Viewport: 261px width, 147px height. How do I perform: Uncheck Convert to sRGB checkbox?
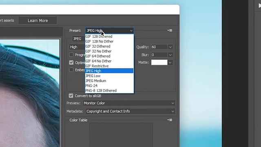coord(71,96)
